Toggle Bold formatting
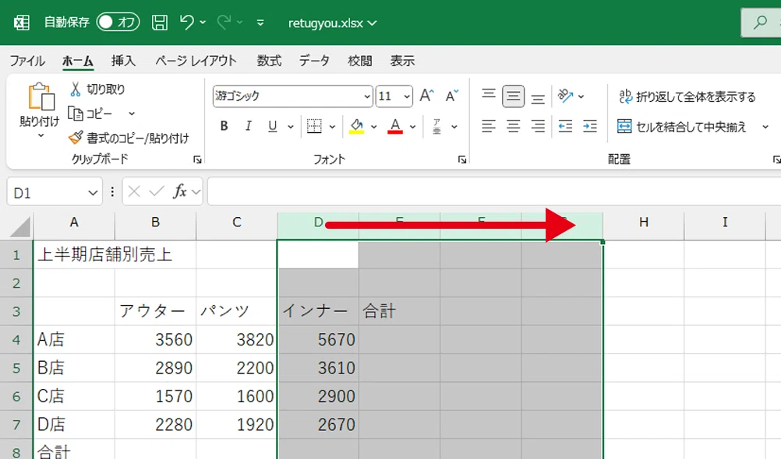Viewport: 781px width, 459px height. [x=224, y=126]
